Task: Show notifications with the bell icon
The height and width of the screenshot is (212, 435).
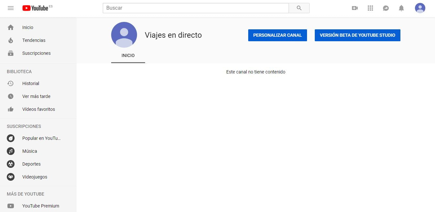Action: (x=401, y=8)
